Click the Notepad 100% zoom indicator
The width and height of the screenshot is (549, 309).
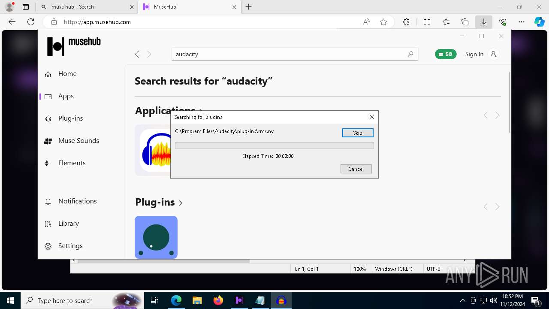pos(360,269)
